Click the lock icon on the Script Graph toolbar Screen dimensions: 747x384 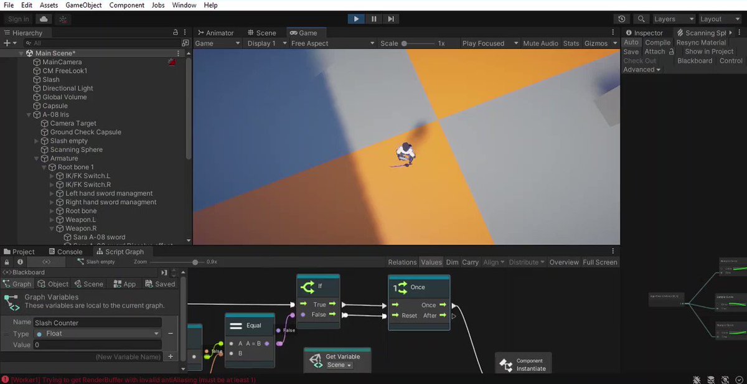click(x=6, y=262)
